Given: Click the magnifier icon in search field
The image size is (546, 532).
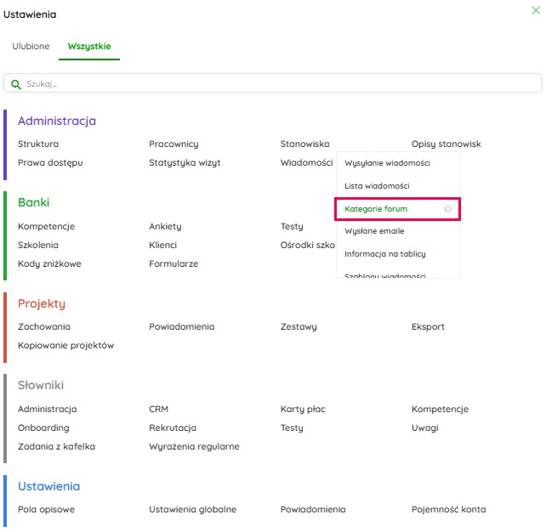Looking at the screenshot, I should [x=15, y=84].
